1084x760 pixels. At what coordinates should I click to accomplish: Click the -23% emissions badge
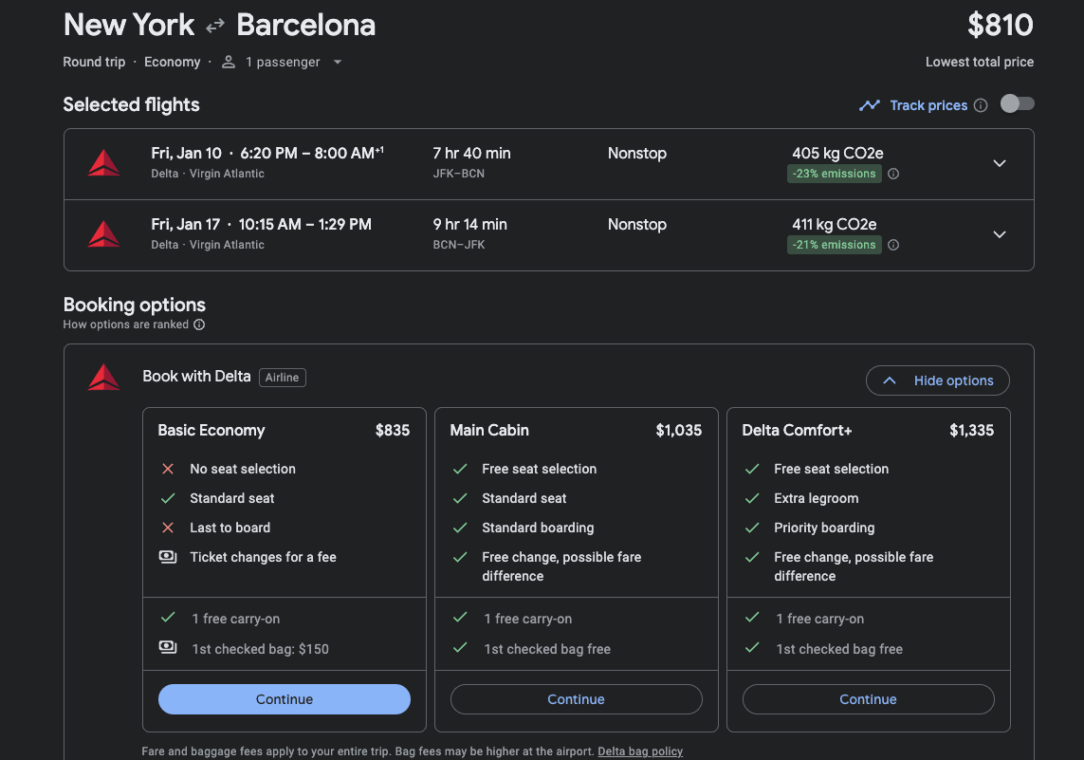pos(834,174)
